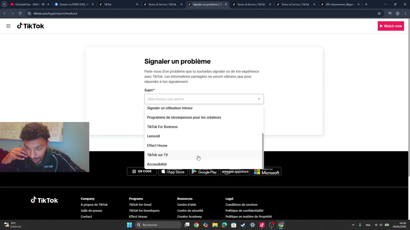The height and width of the screenshot is (230, 410).
Task: Select the Accessibilité option
Action: pos(204,164)
